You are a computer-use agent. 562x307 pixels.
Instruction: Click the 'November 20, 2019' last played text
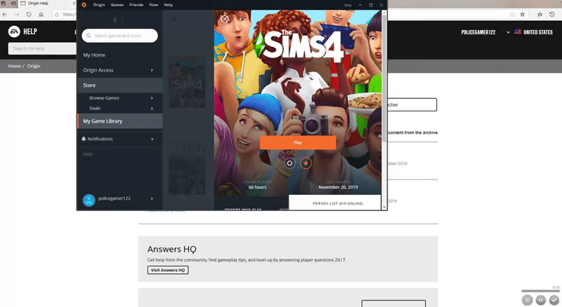pyautogui.click(x=338, y=187)
